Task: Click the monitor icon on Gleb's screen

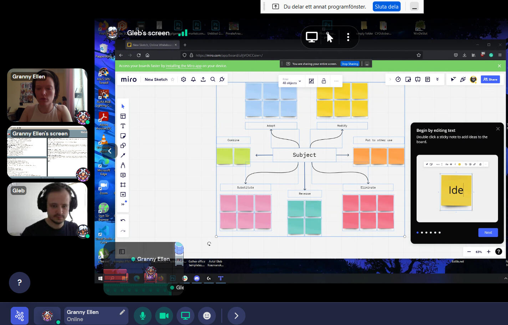Action: [311, 37]
